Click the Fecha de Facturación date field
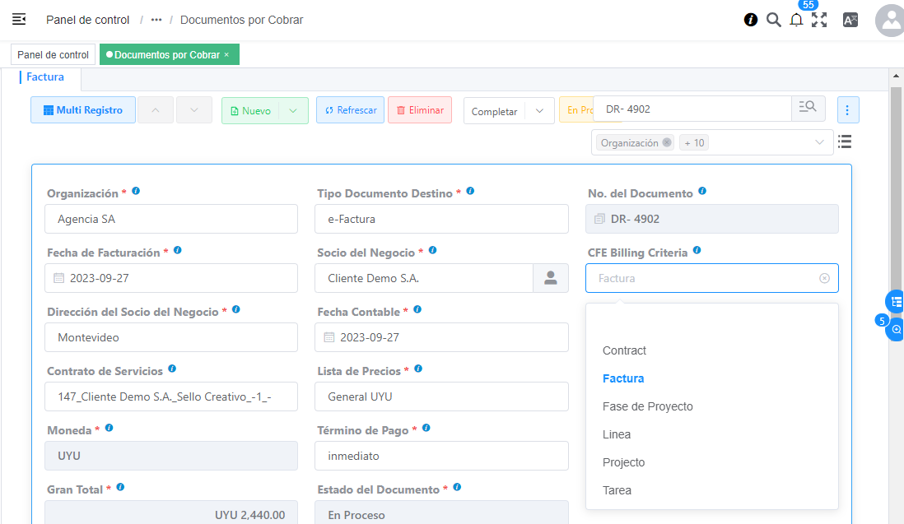This screenshot has height=524, width=904. [171, 278]
